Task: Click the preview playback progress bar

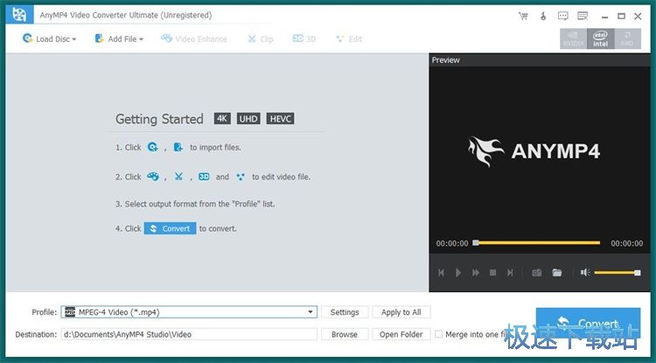Action: (x=537, y=242)
